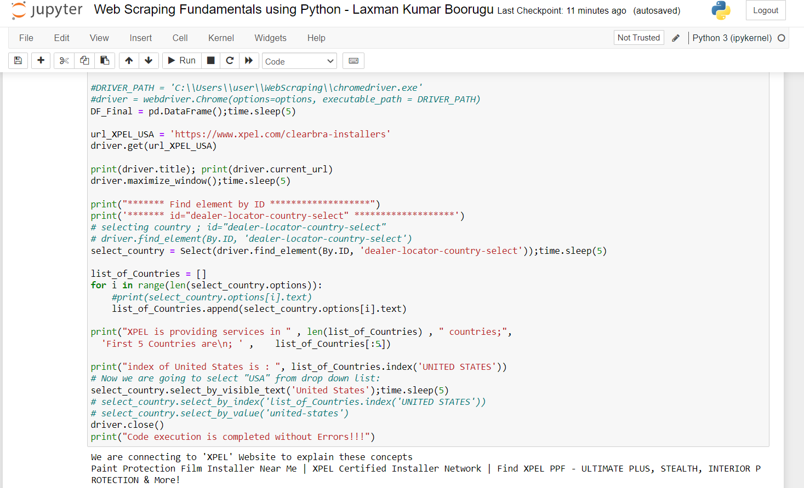Save and checkpoint the notebook

click(x=18, y=61)
